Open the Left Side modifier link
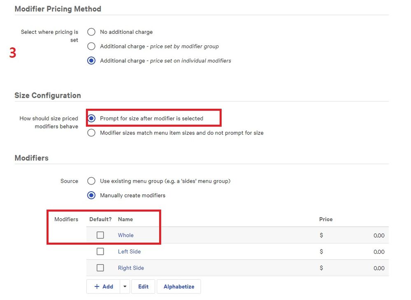411x300 pixels. point(129,251)
